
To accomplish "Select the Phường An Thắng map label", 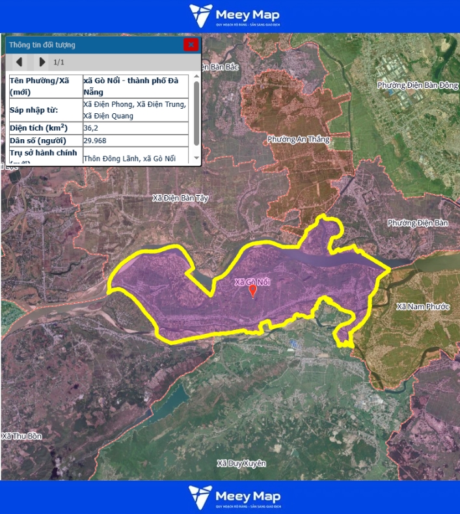I will click(298, 139).
